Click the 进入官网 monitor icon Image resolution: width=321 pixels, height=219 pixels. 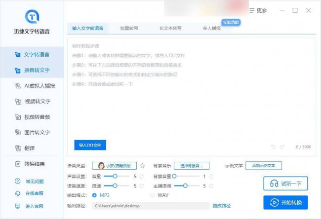pos(18,206)
